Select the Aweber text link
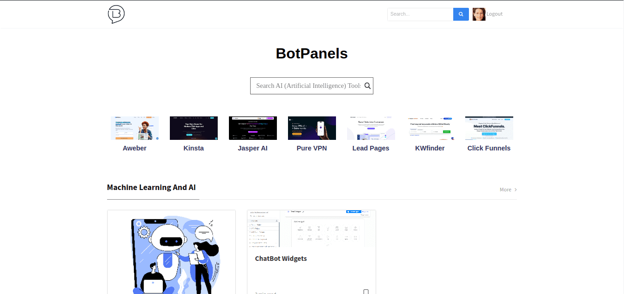Screen dimensions: 624x294 tap(135, 148)
